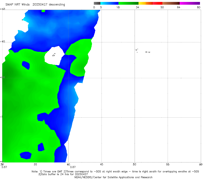Image resolution: width=203 pixels, height=179 pixels.
Task: Click the "SMAP NRT Winds" title text
Action: point(18,5)
